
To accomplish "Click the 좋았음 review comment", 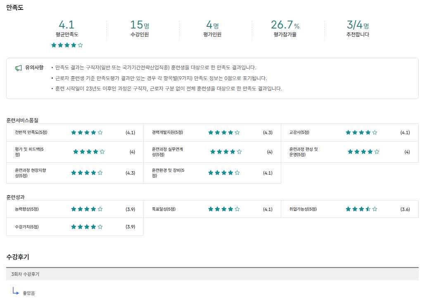I will 29,293.
